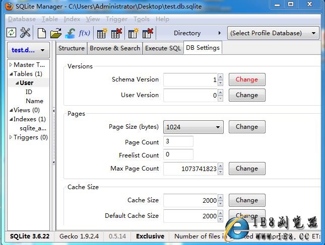The image size is (325, 245).
Task: Increase Cache Size with up arrow
Action: [220, 197]
